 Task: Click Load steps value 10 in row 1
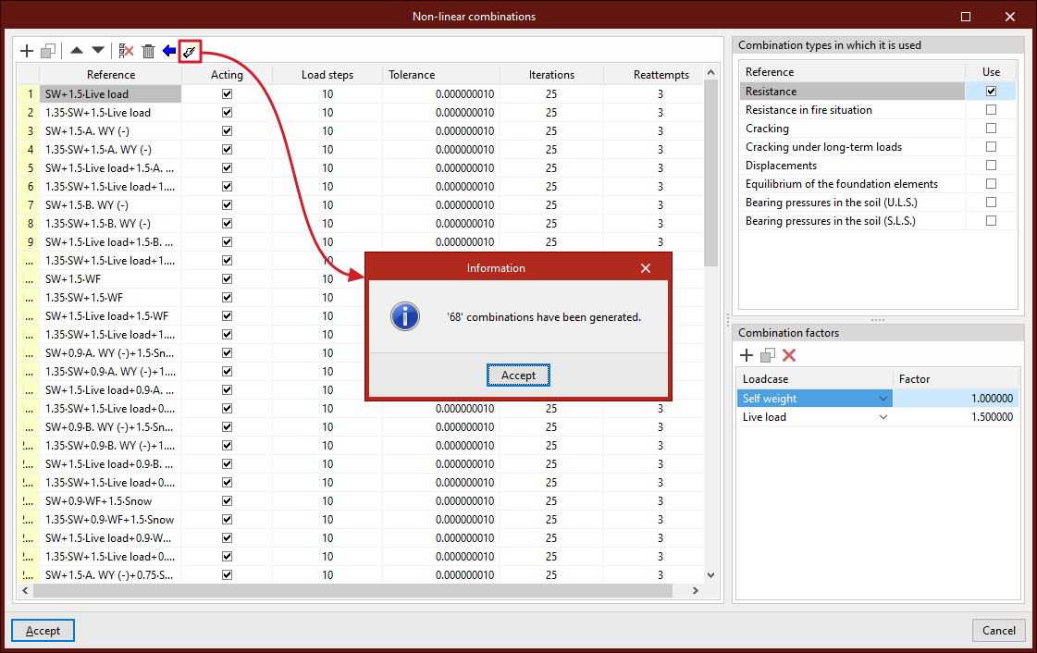click(327, 93)
